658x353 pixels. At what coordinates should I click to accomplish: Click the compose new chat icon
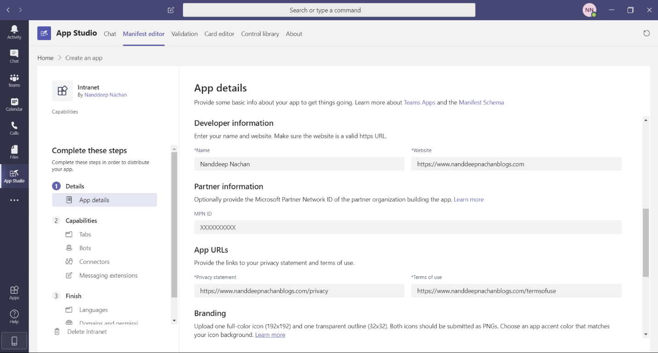(171, 10)
